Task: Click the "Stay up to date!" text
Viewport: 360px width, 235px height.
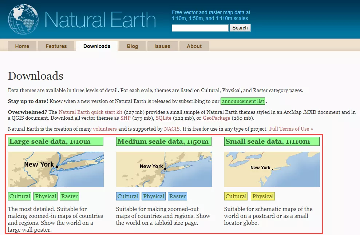Action: (x=28, y=101)
